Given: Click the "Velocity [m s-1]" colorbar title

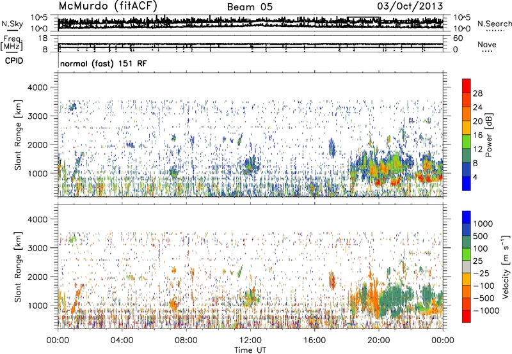Looking at the screenshot, I should click(506, 266).
